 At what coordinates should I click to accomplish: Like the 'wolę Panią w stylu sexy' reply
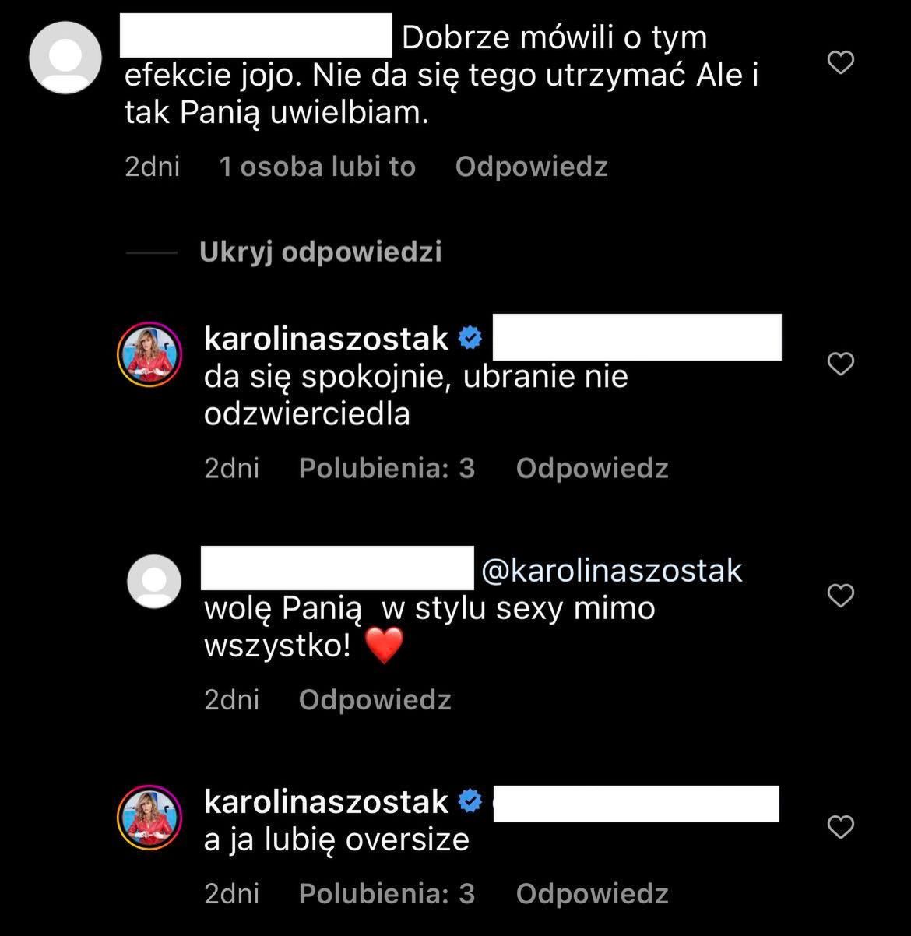[x=840, y=595]
